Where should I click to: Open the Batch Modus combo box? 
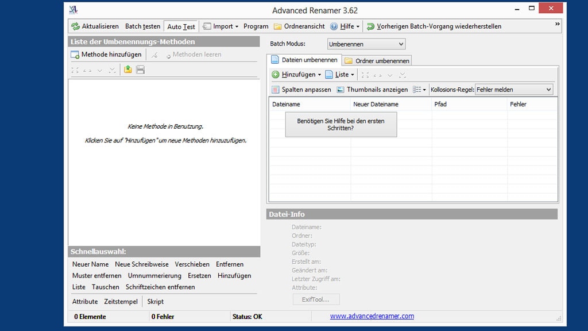366,44
